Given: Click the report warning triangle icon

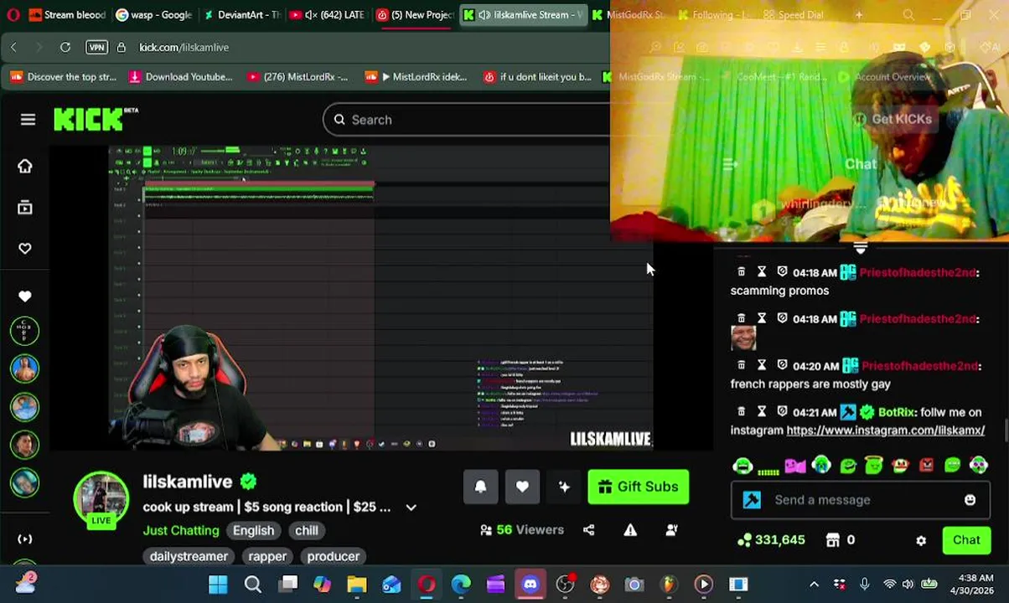Looking at the screenshot, I should pos(630,530).
